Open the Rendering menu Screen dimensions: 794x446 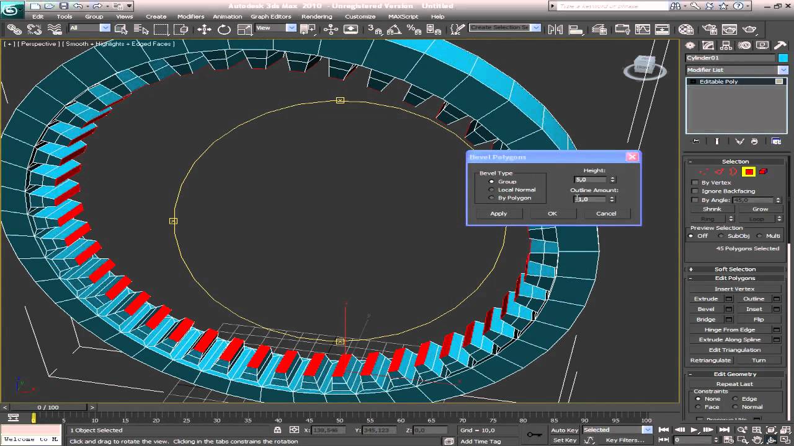(x=316, y=17)
